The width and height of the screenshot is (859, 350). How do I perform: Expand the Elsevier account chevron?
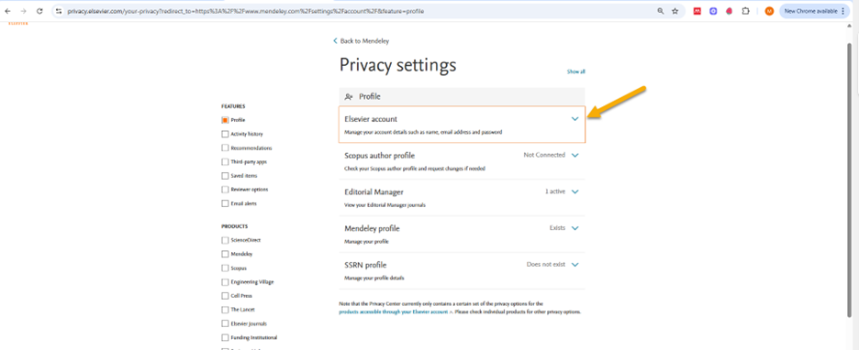point(575,119)
